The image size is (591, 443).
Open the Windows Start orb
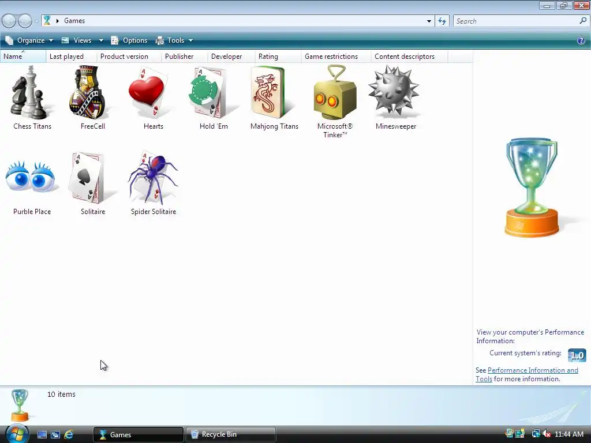(x=17, y=434)
